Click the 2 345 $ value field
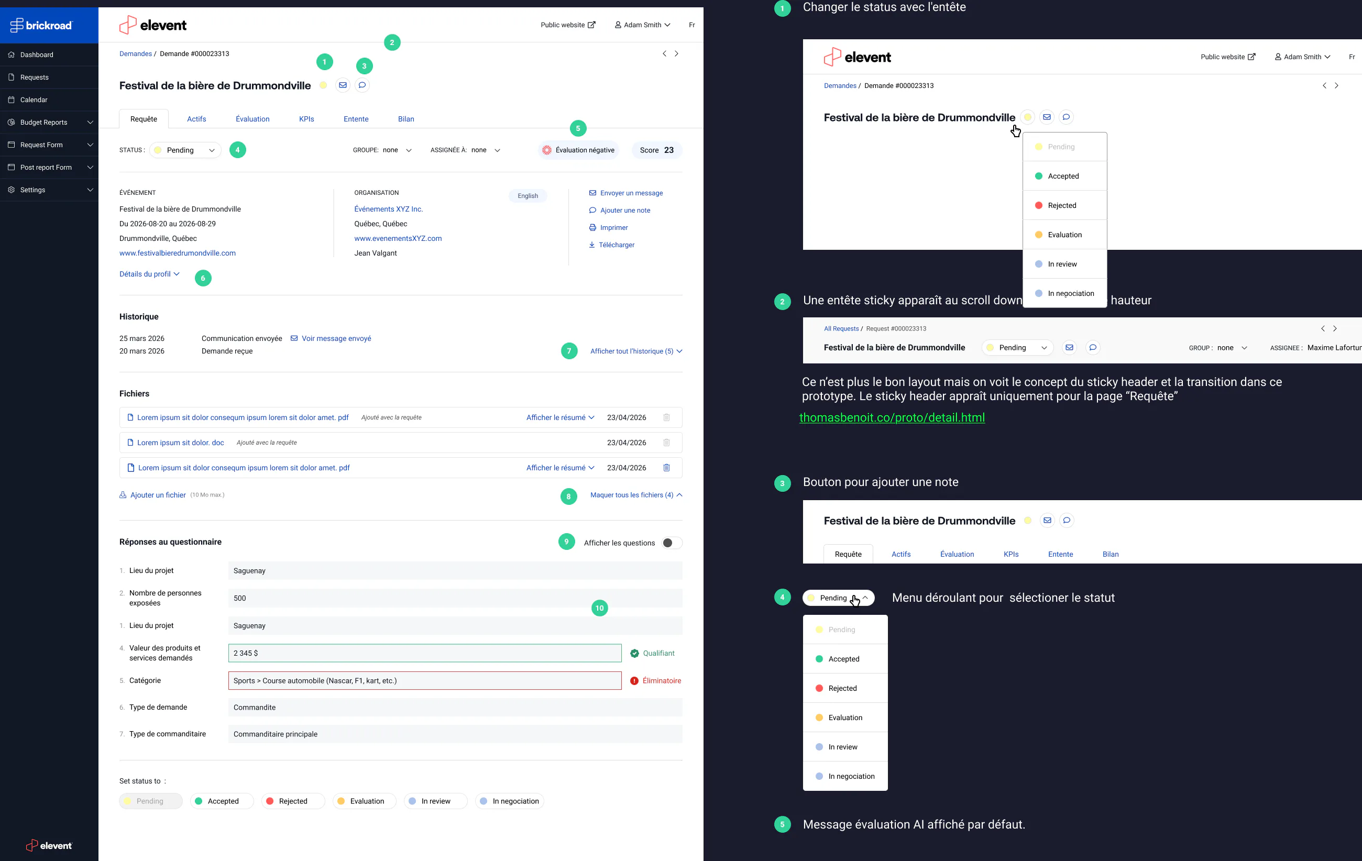This screenshot has width=1362, height=861. click(x=425, y=654)
